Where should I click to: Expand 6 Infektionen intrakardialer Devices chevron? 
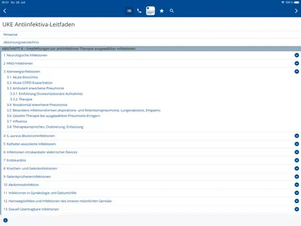click(297, 152)
